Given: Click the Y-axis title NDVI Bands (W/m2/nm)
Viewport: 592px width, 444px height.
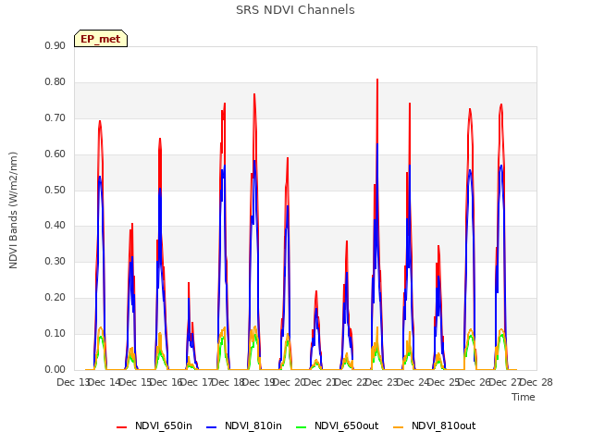Looking at the screenshot, I should coord(13,210).
